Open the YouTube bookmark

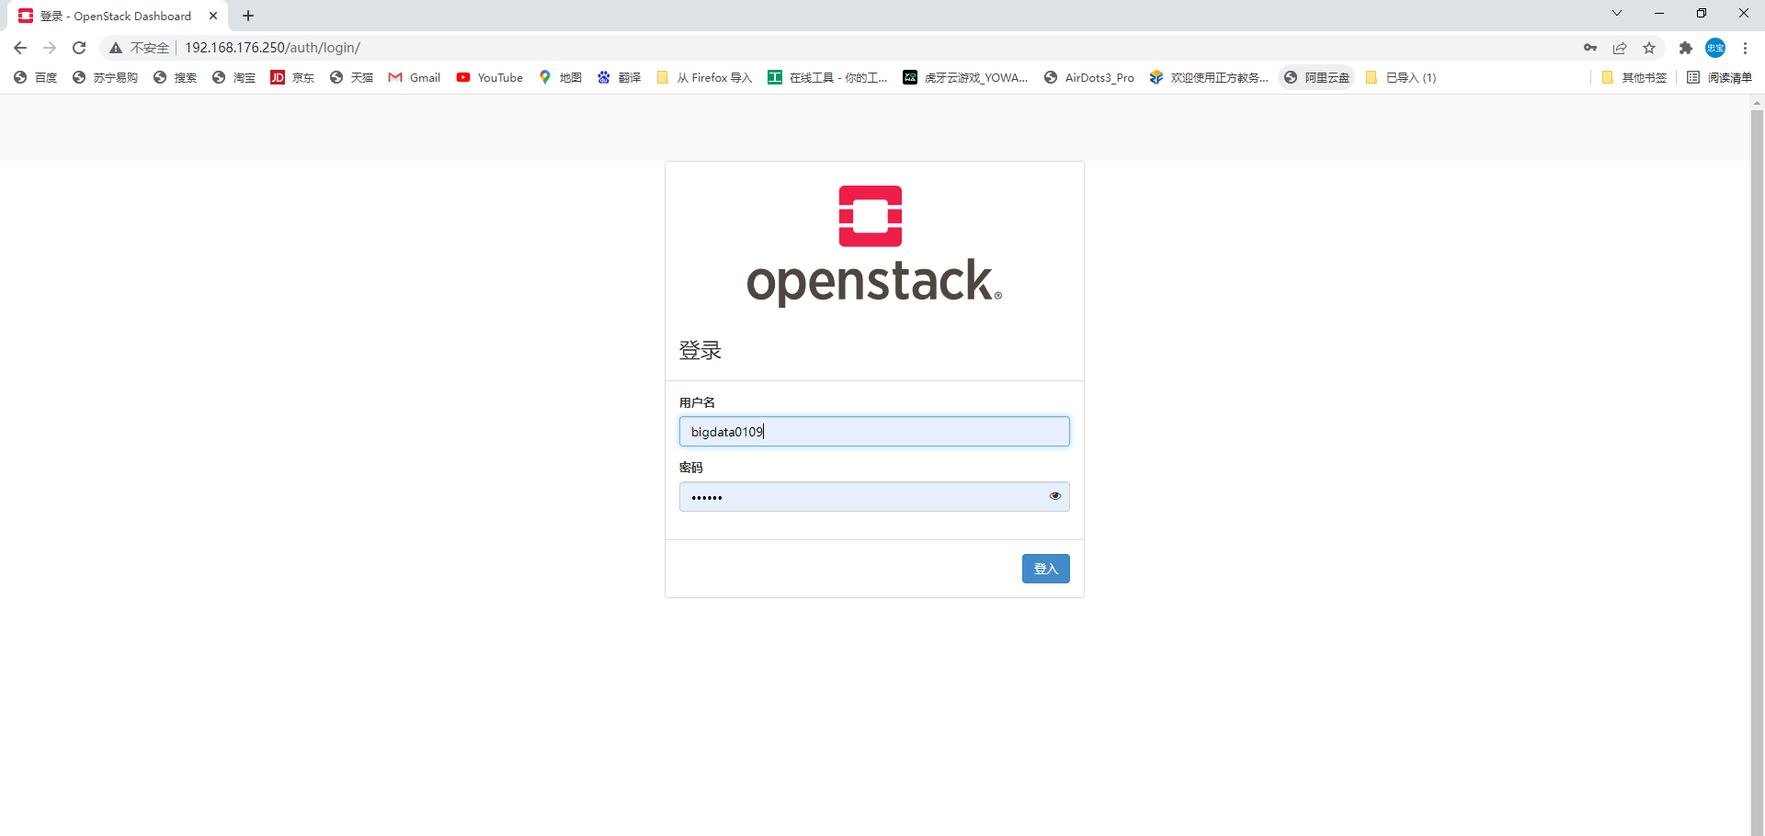pos(490,78)
